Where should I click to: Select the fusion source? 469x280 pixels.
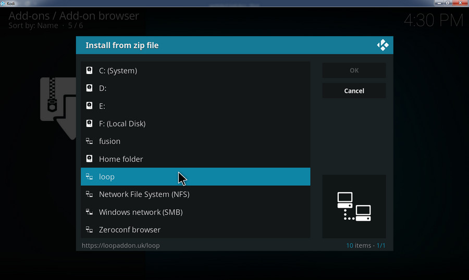[x=195, y=141]
